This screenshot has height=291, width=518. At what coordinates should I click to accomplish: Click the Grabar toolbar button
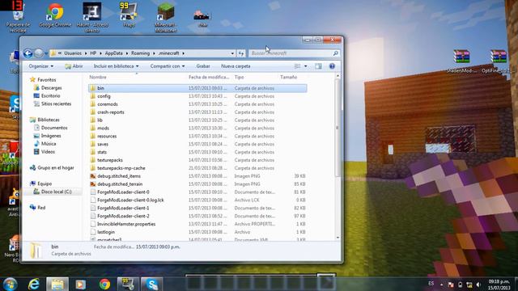(x=203, y=66)
